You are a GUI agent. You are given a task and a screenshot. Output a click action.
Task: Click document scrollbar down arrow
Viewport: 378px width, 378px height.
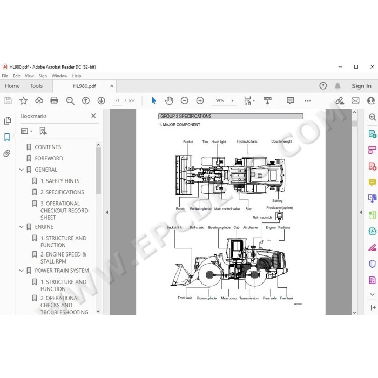354,312
